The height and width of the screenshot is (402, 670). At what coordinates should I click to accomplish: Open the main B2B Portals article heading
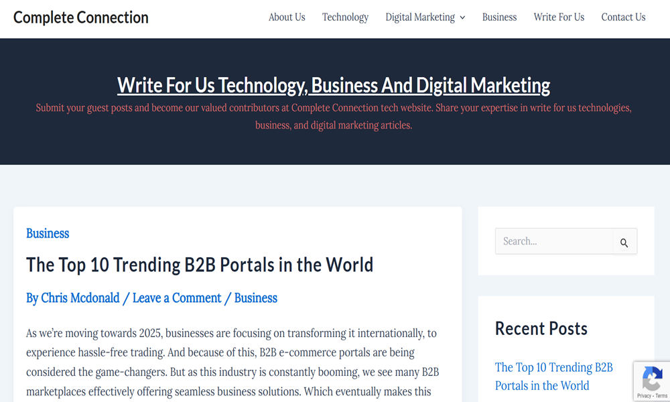pyautogui.click(x=200, y=265)
